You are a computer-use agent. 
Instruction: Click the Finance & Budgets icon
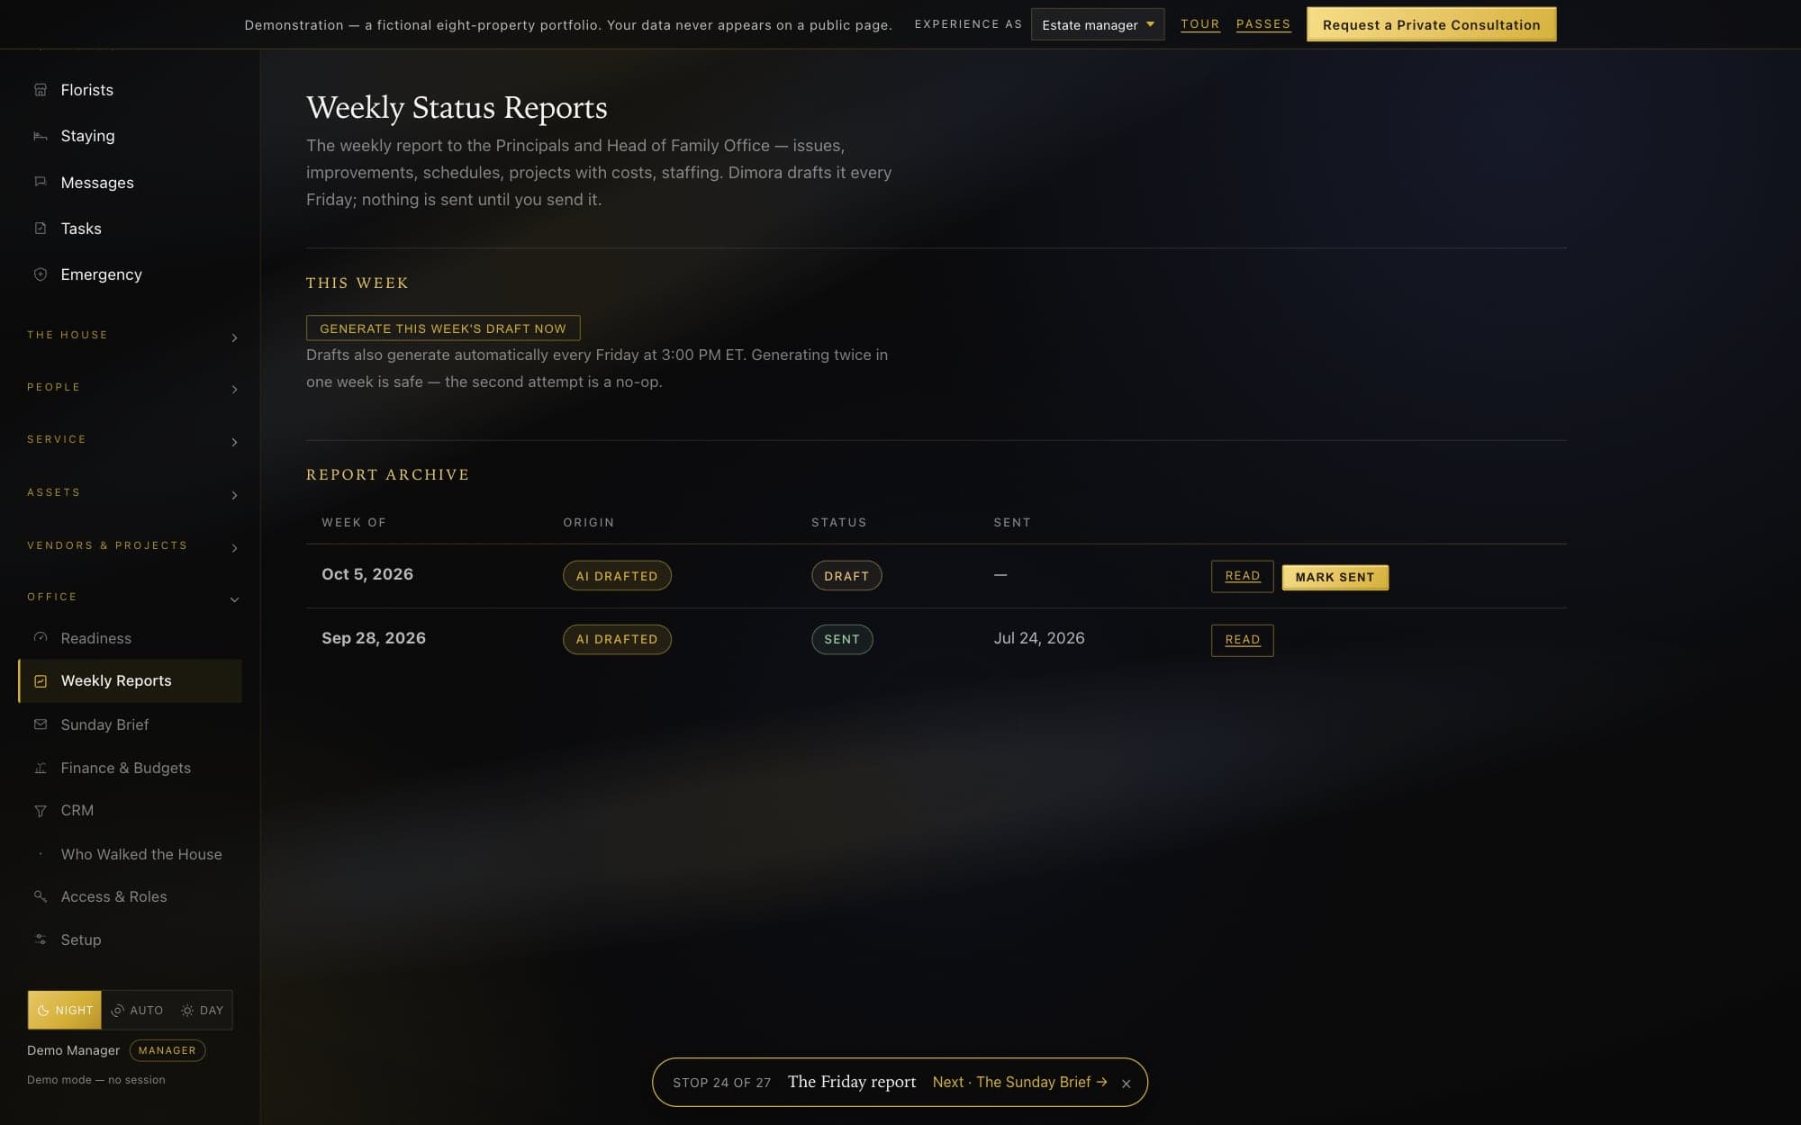tap(40, 768)
